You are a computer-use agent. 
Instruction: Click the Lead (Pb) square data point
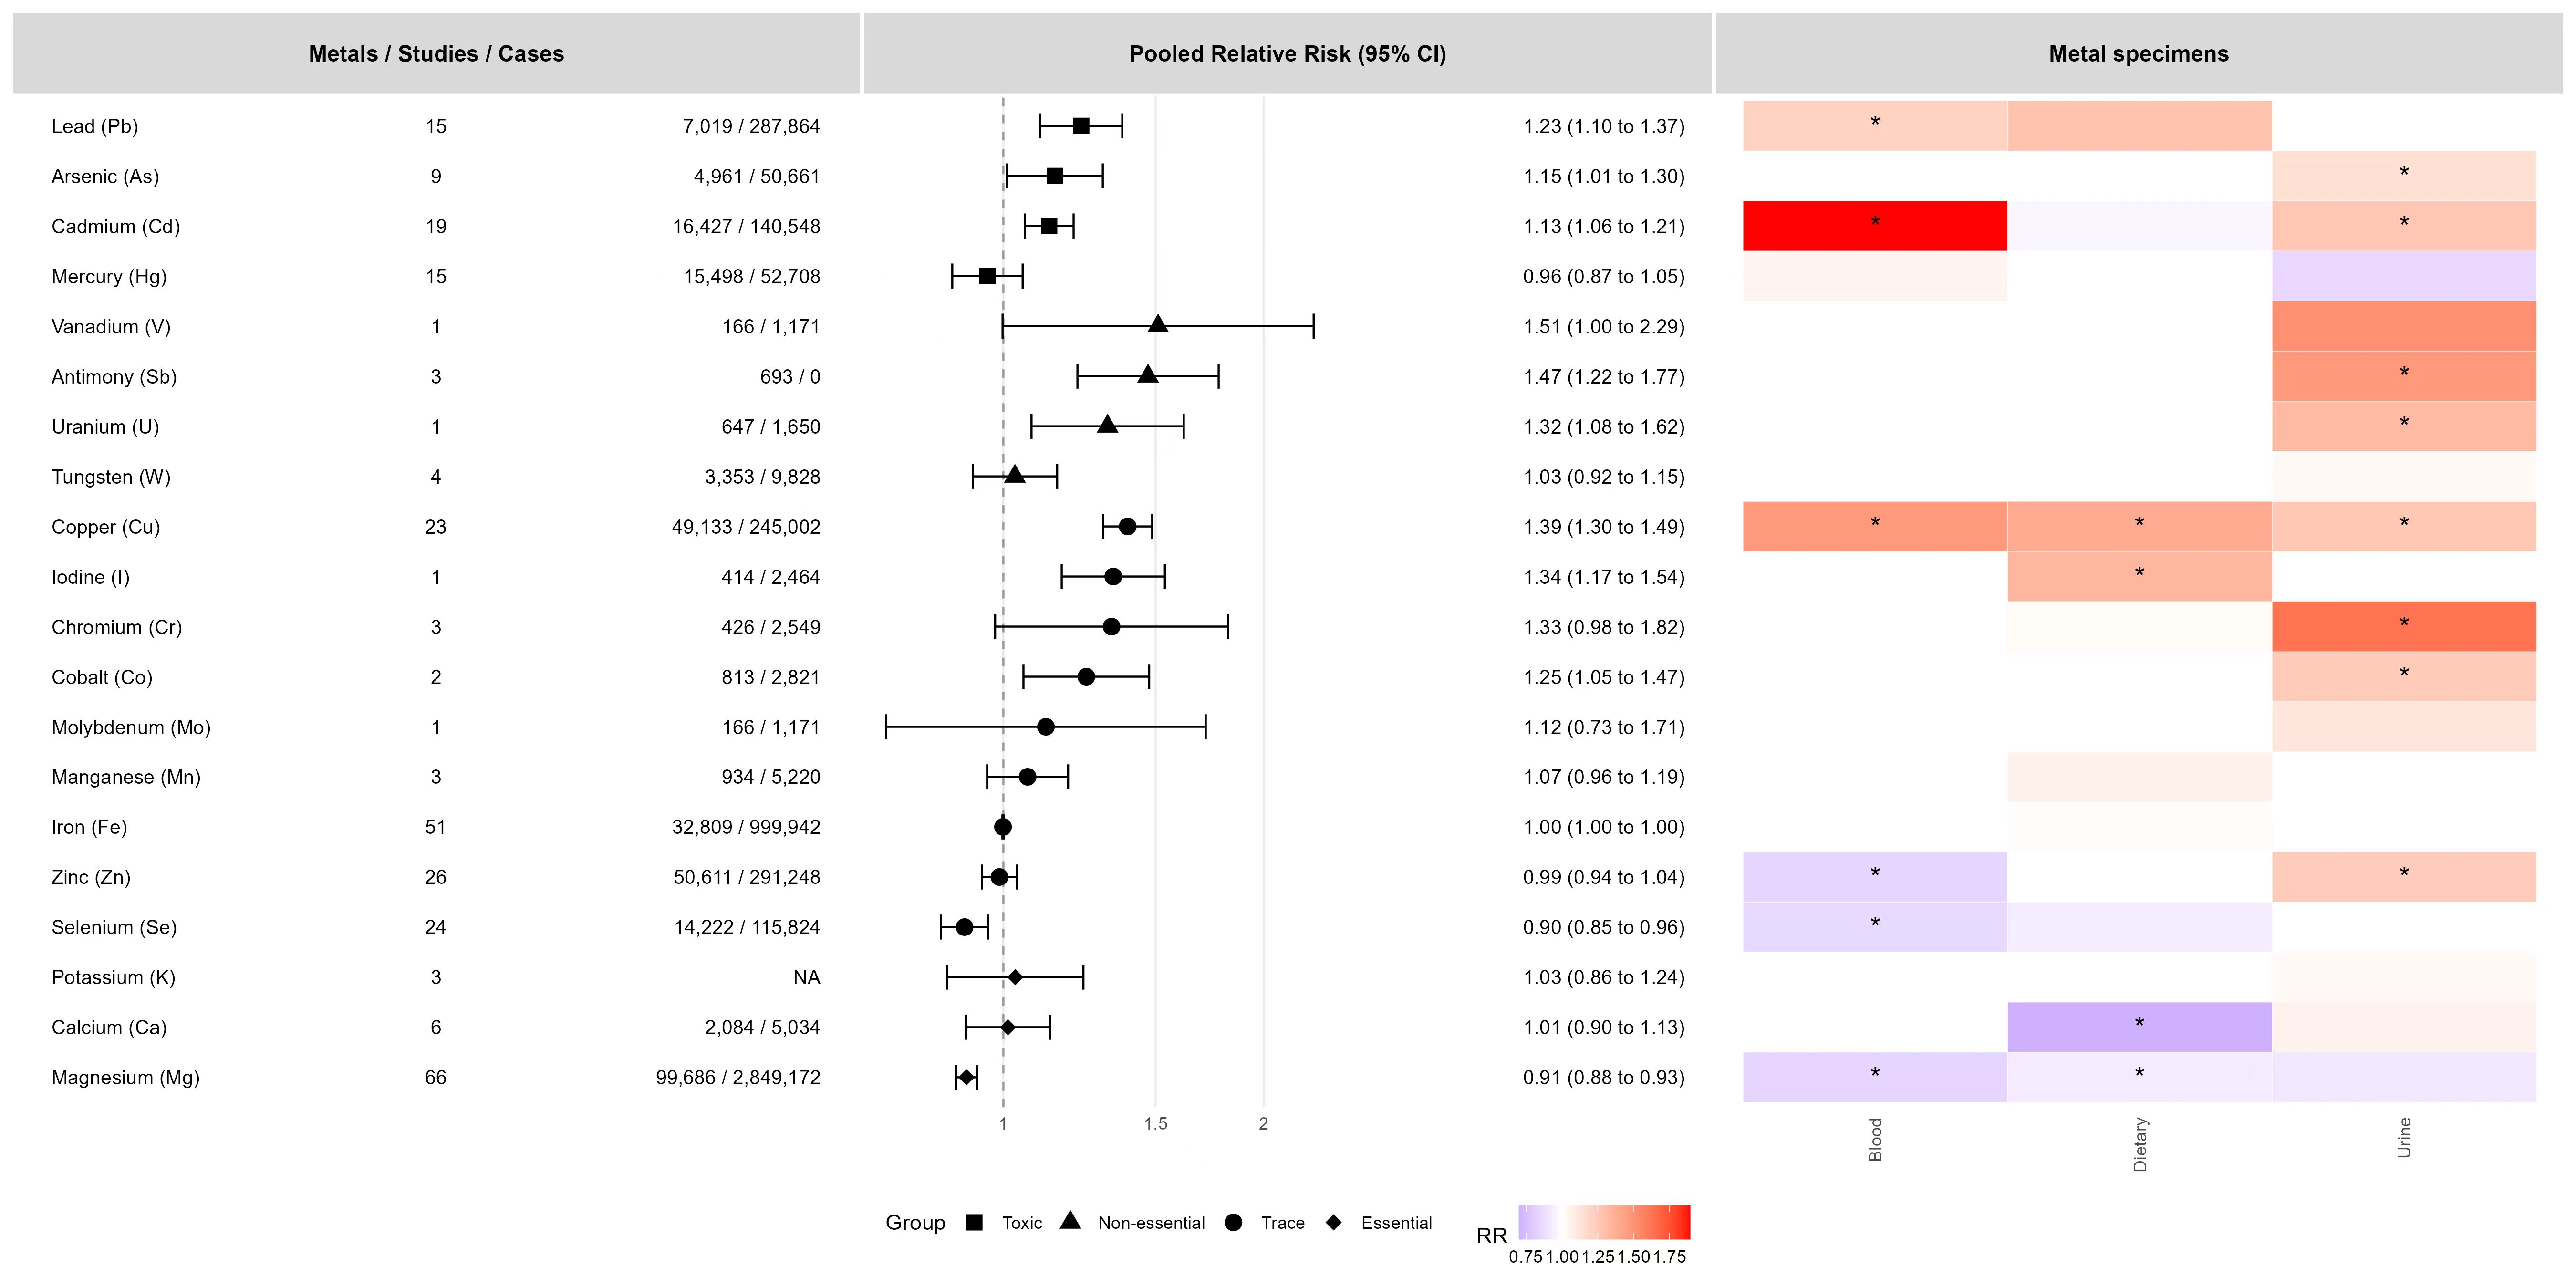[1081, 126]
